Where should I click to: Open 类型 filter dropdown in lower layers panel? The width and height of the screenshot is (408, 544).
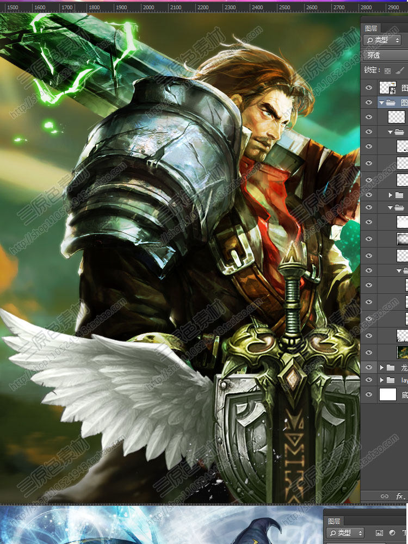pyautogui.click(x=345, y=533)
